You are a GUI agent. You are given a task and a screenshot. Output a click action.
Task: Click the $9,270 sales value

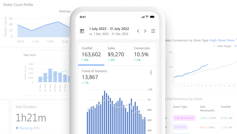(x=116, y=54)
